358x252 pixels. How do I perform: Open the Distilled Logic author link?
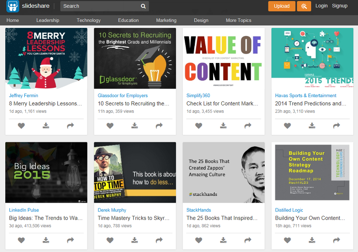(289, 210)
